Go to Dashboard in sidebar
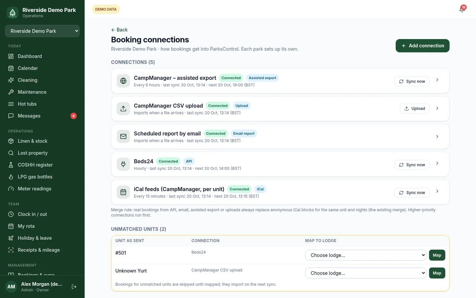 point(42,56)
